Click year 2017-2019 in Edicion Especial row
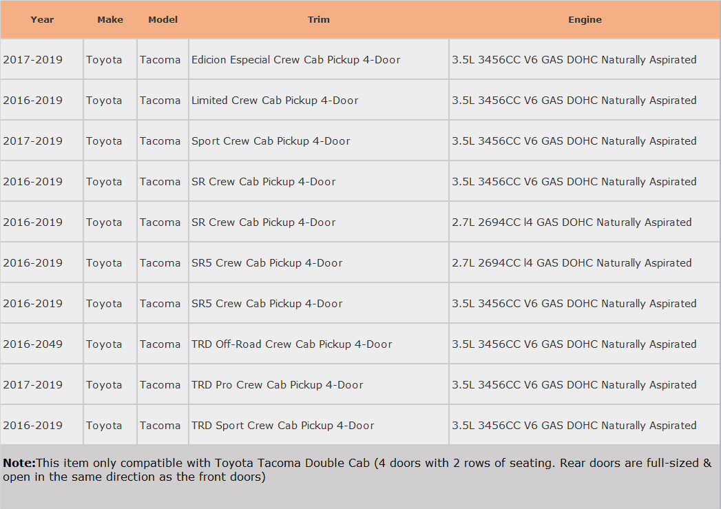The image size is (721, 509). (x=42, y=59)
